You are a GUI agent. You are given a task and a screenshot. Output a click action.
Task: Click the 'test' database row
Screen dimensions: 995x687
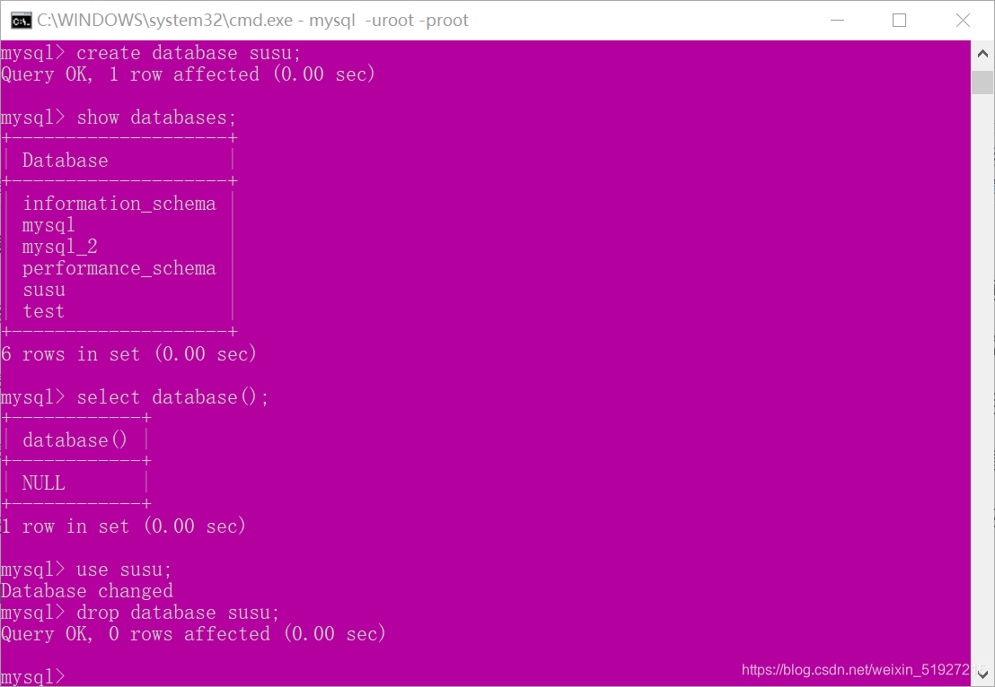(x=44, y=311)
